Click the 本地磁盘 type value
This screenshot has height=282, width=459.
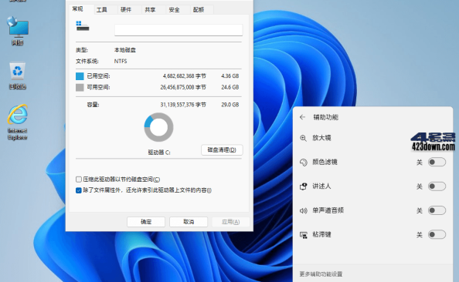point(124,50)
